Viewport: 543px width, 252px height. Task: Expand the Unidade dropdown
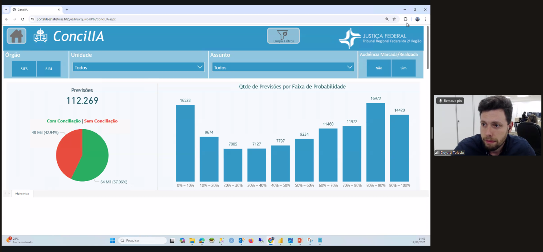pos(138,67)
